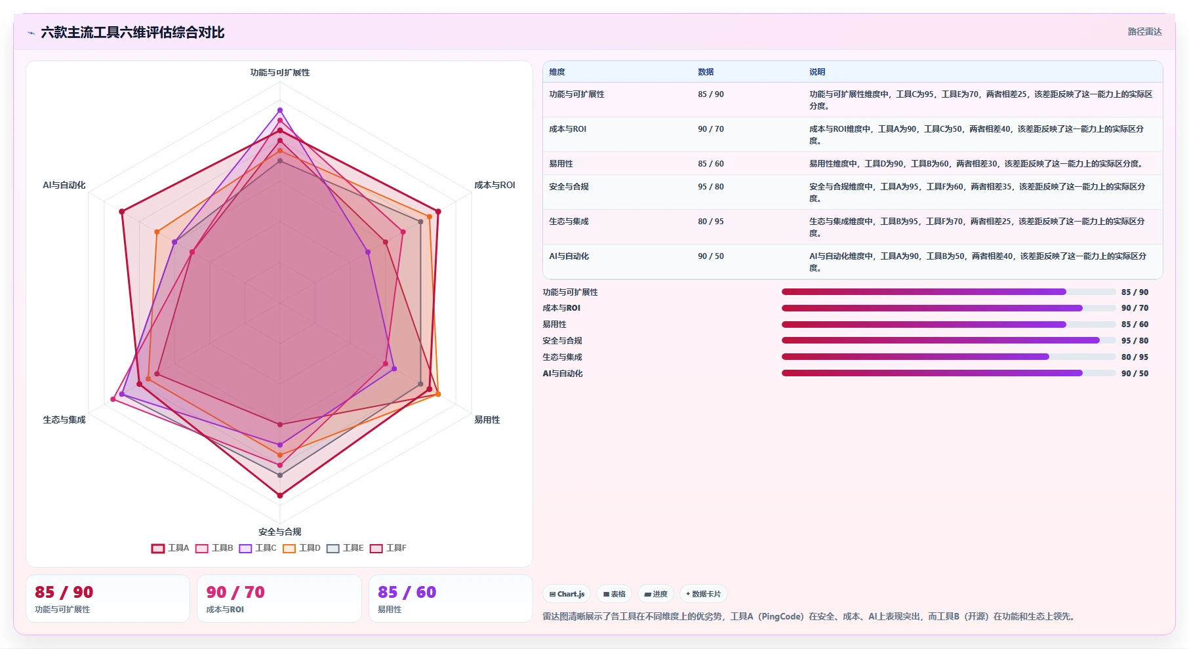1189x649 pixels.
Task: Click the 生态与集成 axis label on the radar
Action: (64, 420)
